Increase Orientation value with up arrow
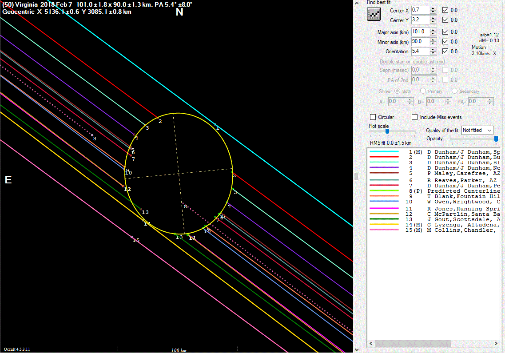This screenshot has width=505, height=353. 433,50
